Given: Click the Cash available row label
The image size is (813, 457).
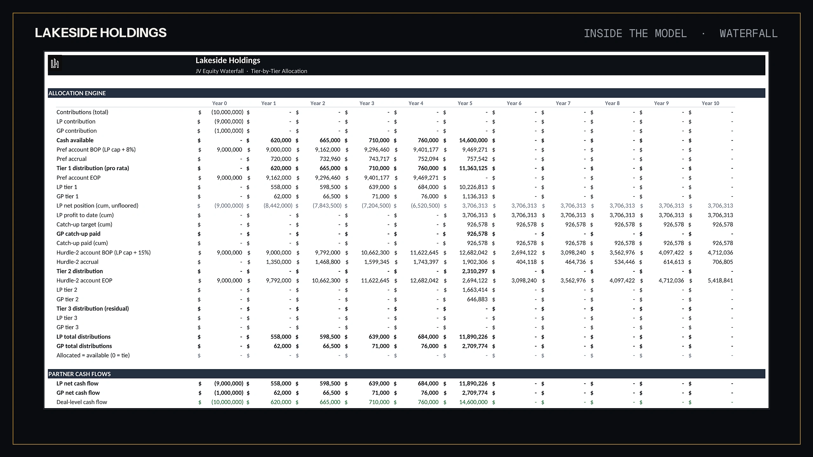Looking at the screenshot, I should [75, 140].
